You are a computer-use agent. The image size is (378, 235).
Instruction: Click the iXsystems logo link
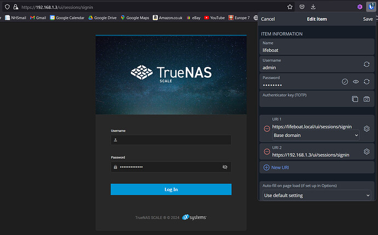tap(194, 217)
